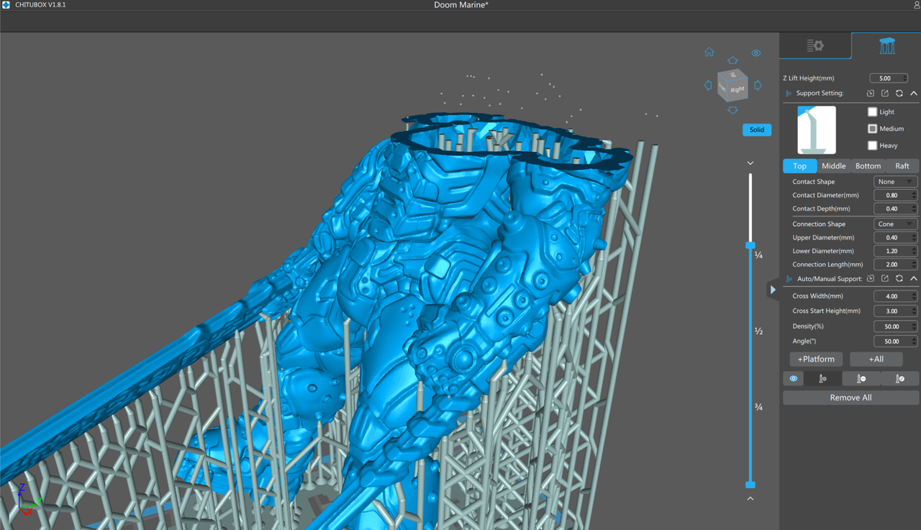
Task: Toggle perspective view with the eye icon
Action: [756, 53]
